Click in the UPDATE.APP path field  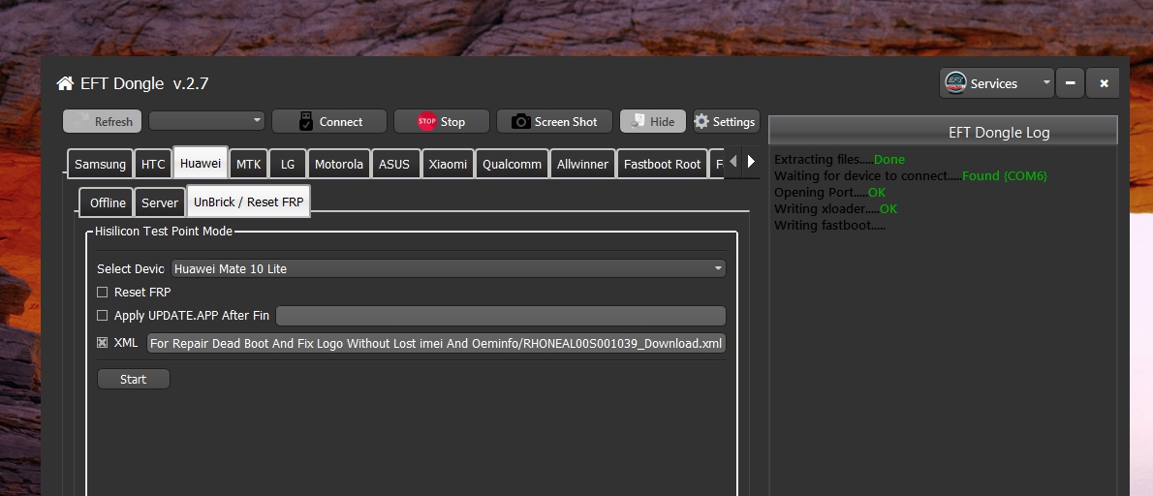point(501,315)
